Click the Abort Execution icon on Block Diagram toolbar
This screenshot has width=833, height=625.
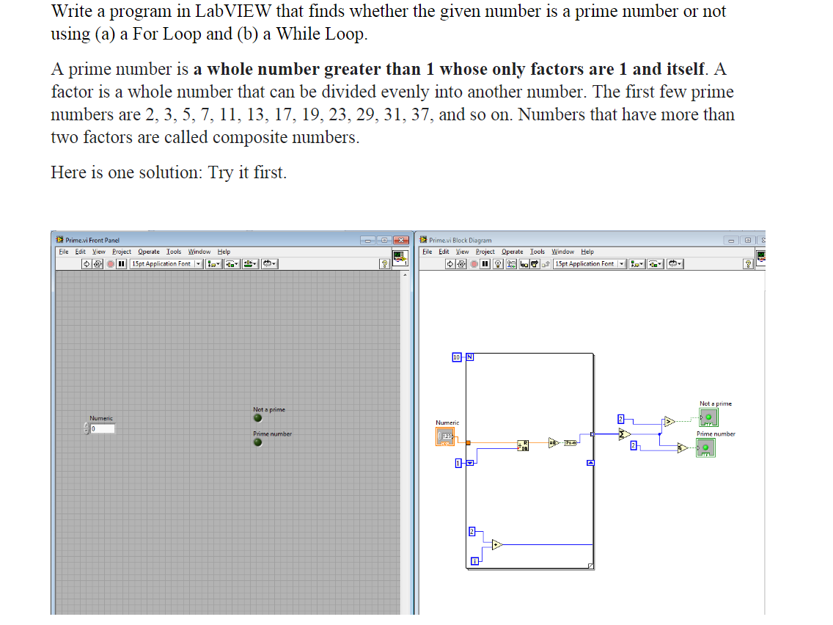[x=474, y=264]
